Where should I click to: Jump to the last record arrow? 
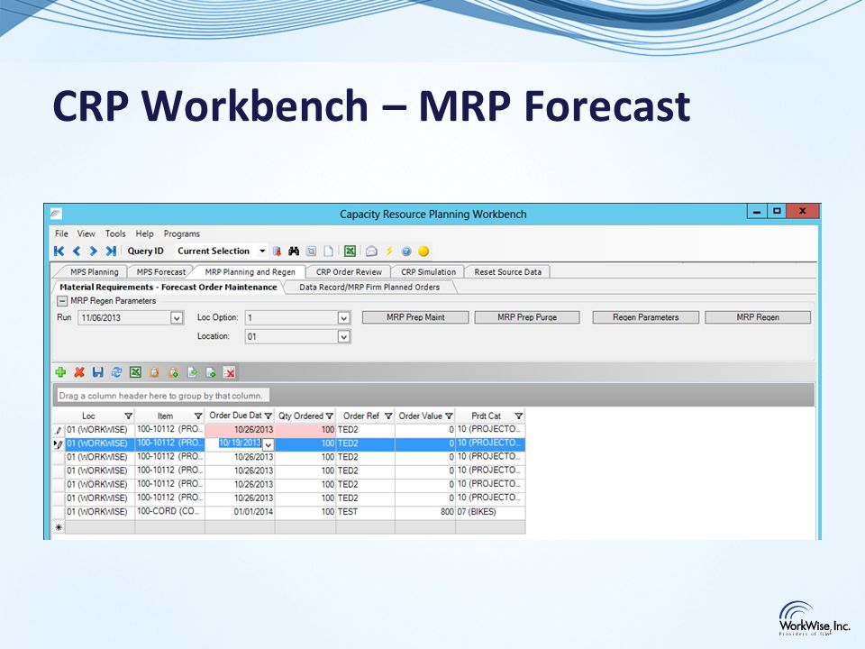[x=111, y=251]
